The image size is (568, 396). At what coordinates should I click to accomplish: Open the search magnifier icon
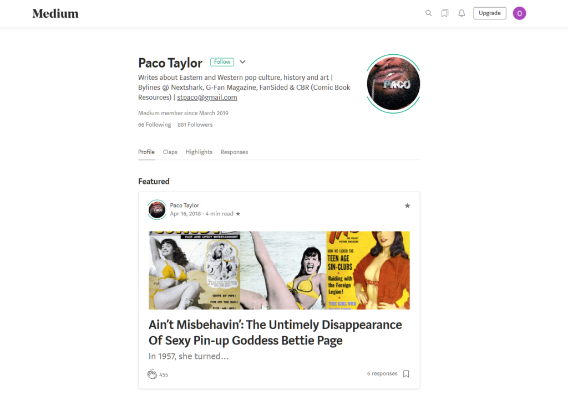tap(429, 13)
